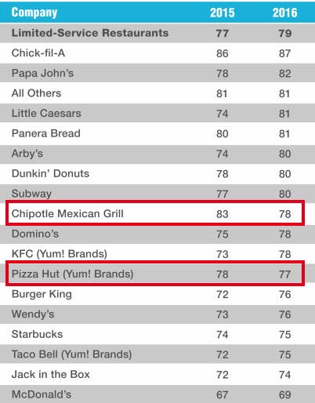This screenshot has width=315, height=403.
Task: Select the Domino's row name
Action: point(35,234)
